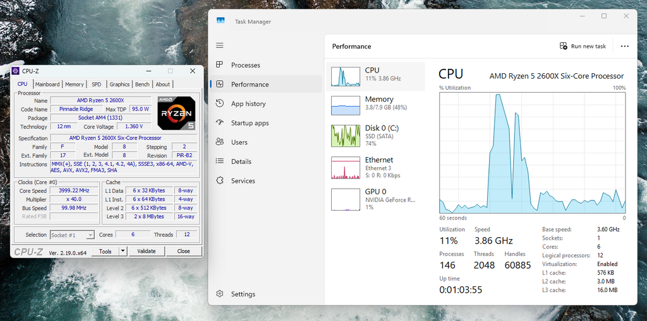
Task: Open the three-dot more options menu
Action: click(x=624, y=46)
